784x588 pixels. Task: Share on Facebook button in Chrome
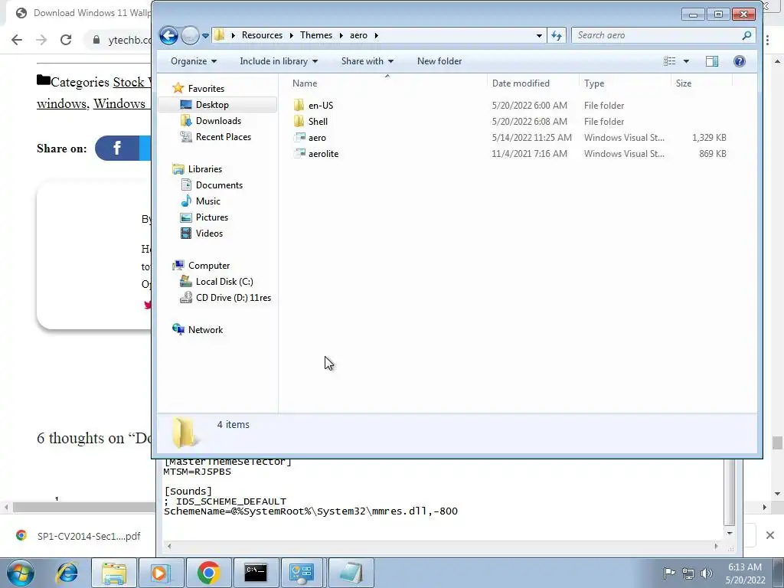pos(117,148)
